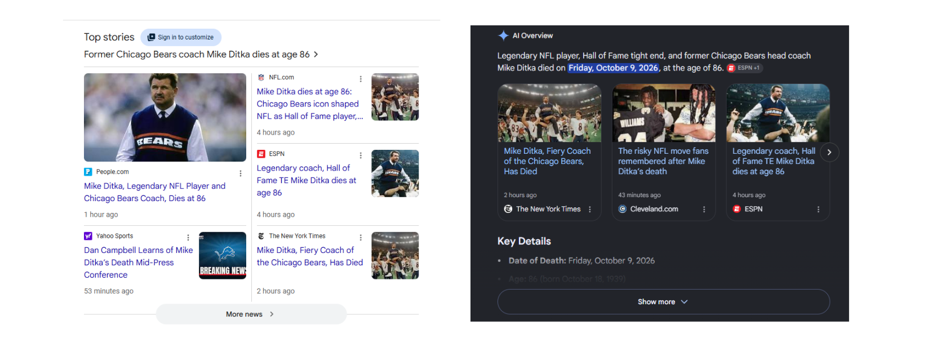Open AI Overview card Legendary coach, Hall of Fame
928x347 pixels.
(774, 161)
